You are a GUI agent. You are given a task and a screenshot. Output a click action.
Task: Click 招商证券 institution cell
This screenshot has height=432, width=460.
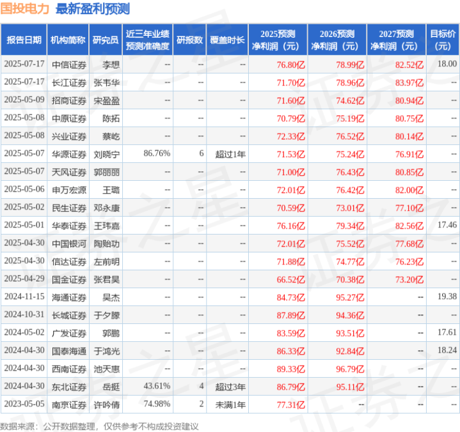tap(69, 100)
